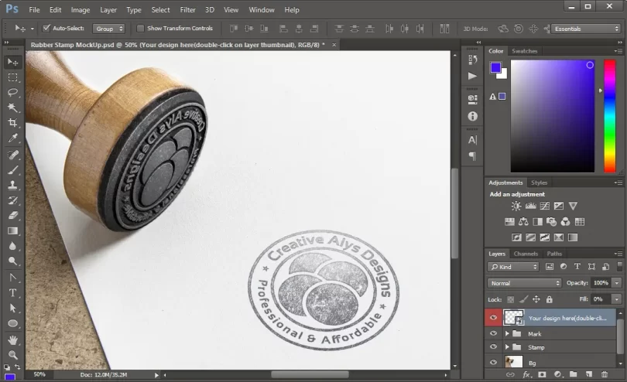Select the Crop tool
This screenshot has height=382, width=627.
(13, 123)
